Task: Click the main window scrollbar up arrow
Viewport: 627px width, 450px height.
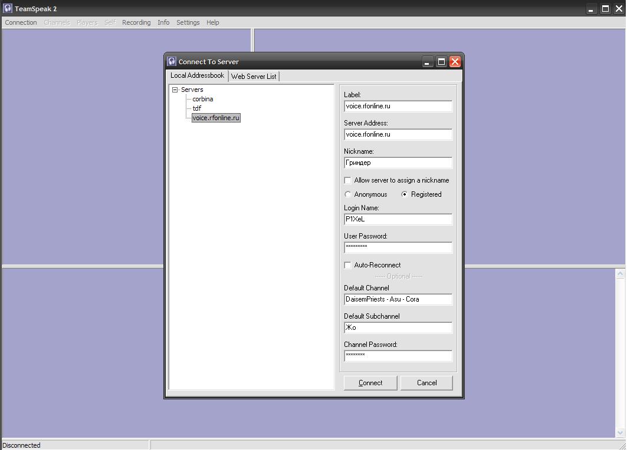Action: click(x=620, y=273)
